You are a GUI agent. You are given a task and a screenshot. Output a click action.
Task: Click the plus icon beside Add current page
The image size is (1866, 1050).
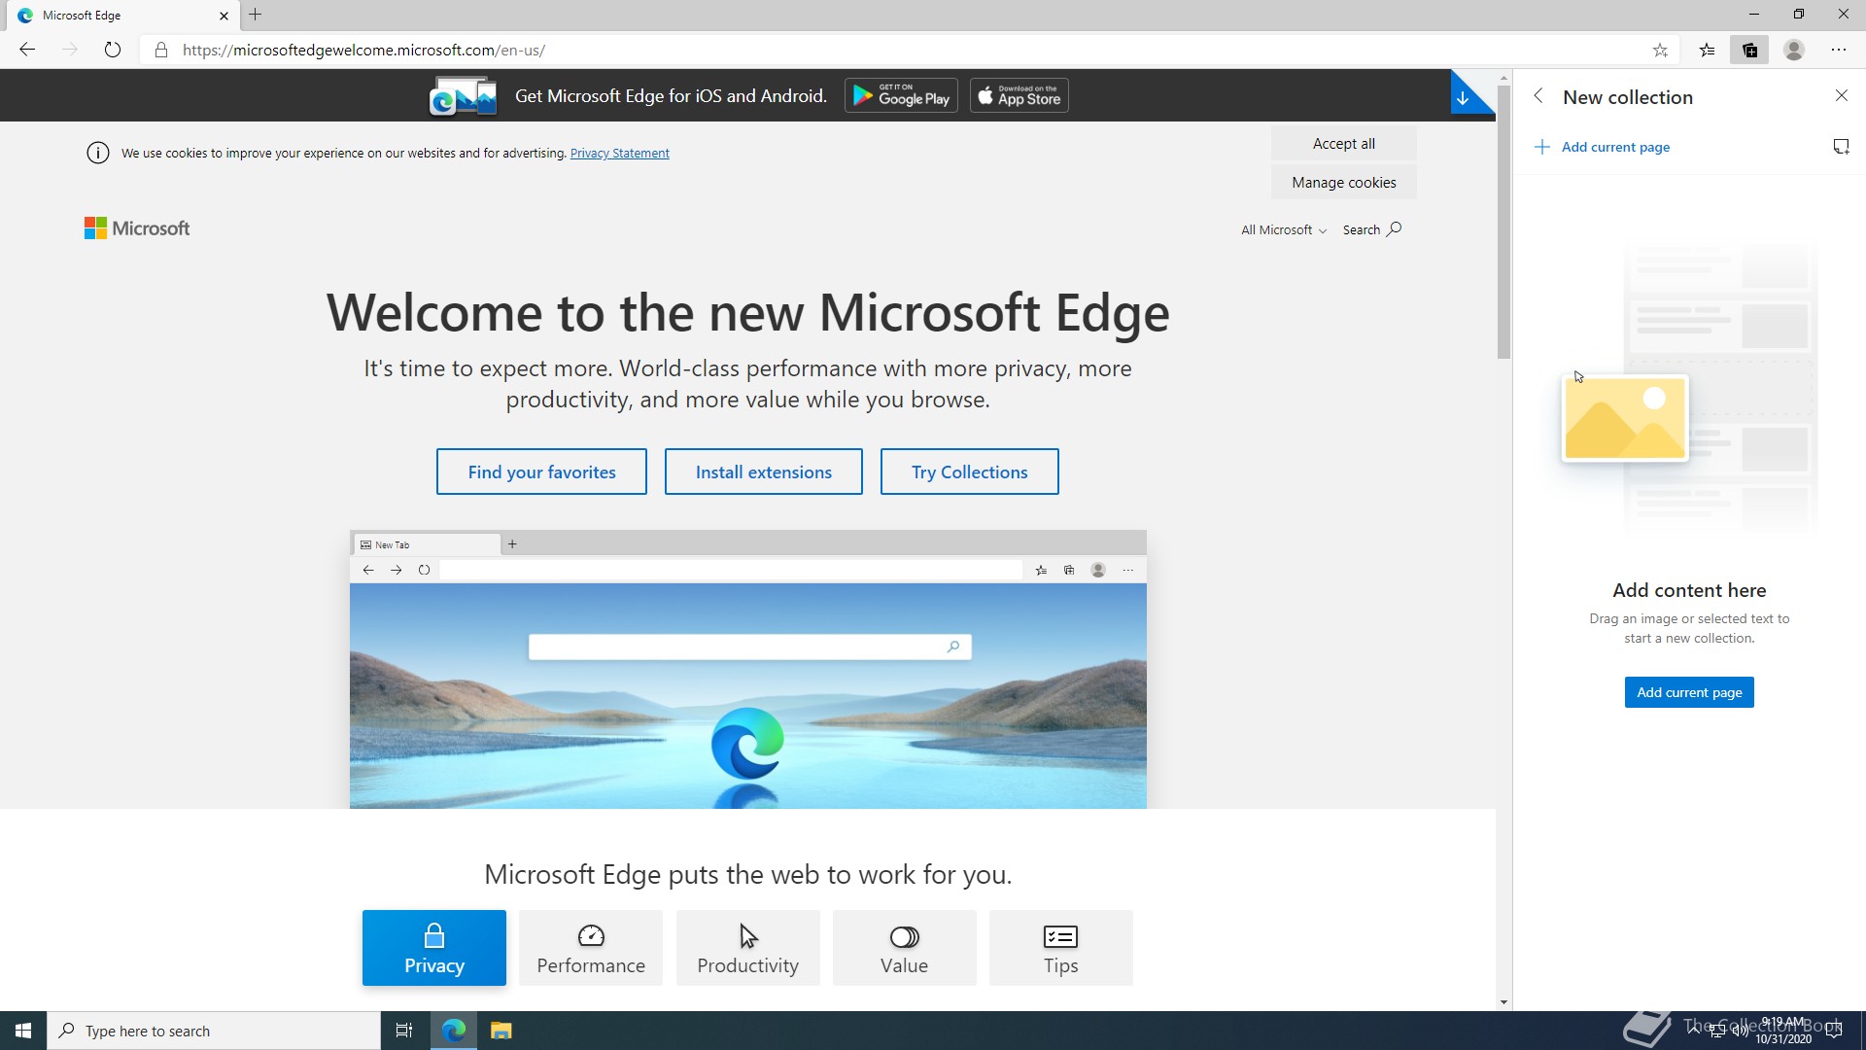[x=1541, y=147]
